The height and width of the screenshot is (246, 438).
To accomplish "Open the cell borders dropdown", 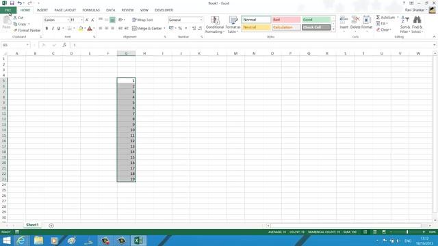I will pos(74,28).
